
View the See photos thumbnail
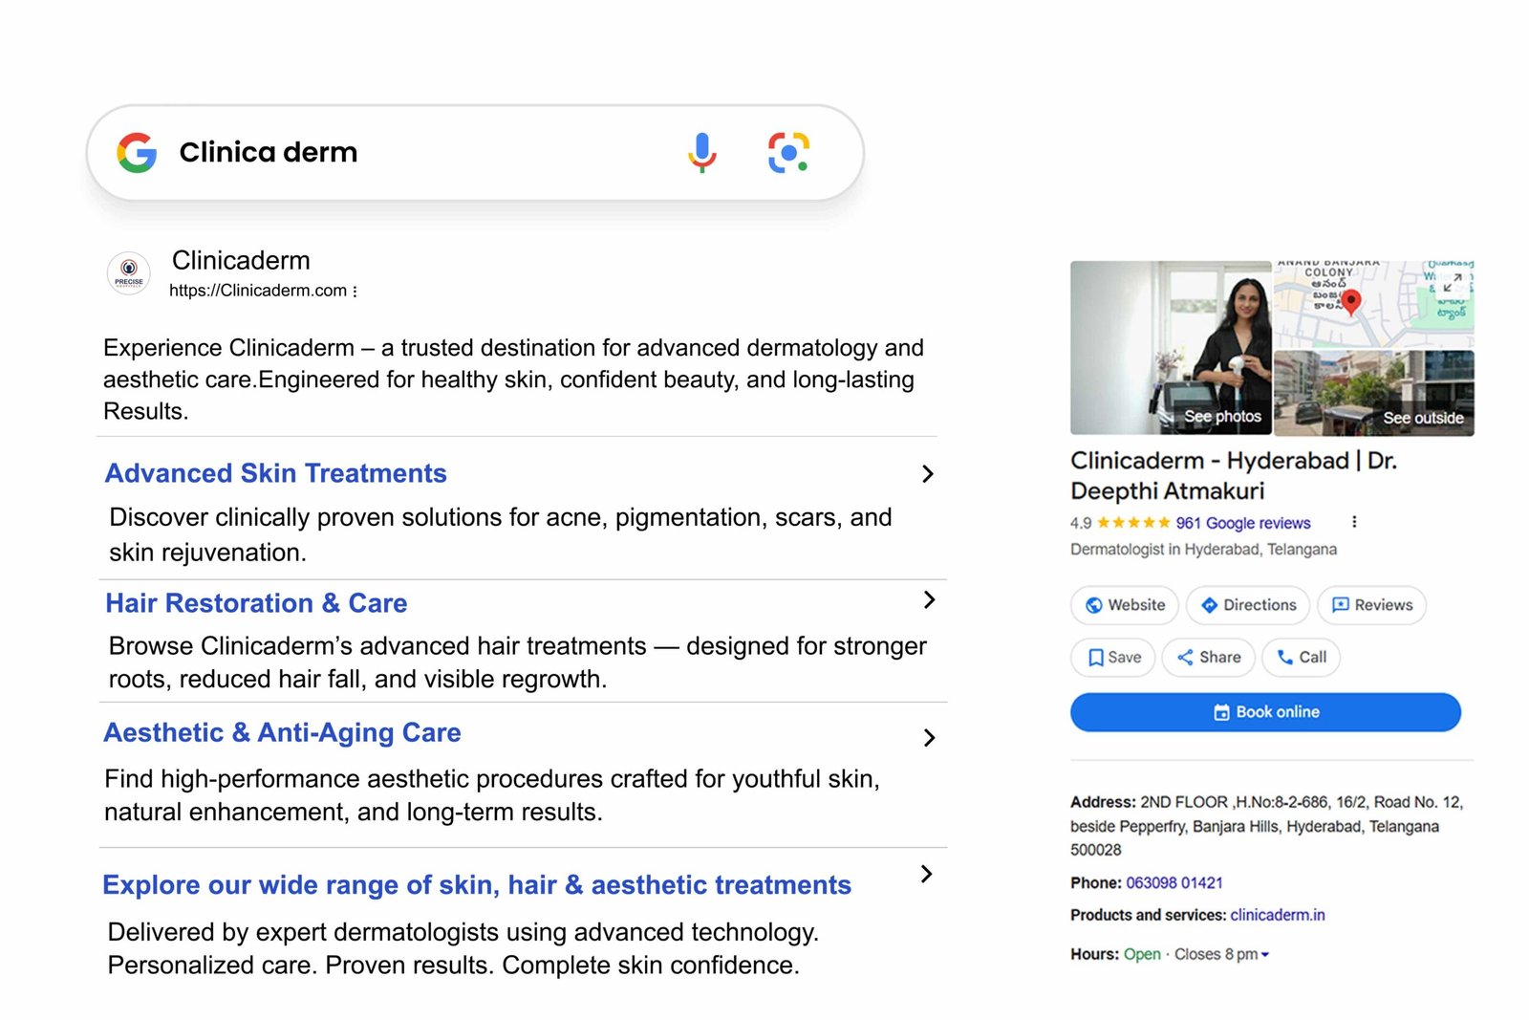pos(1171,348)
